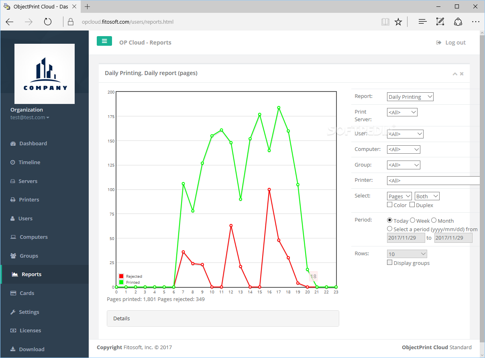Screen dimensions: 485x358
Task: Enable the Duplex checkbox
Action: (412, 205)
